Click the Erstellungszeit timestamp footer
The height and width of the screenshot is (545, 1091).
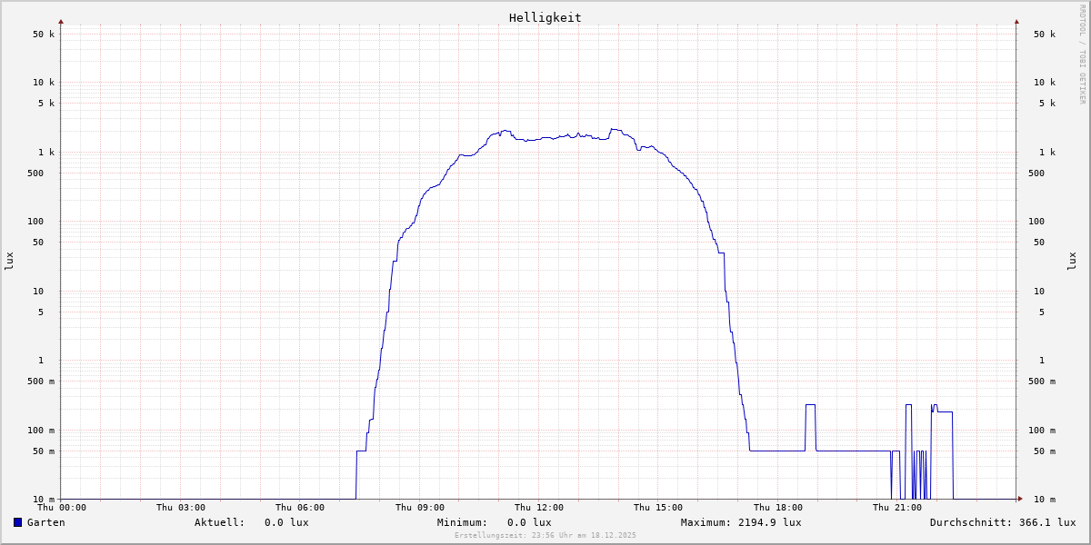click(x=545, y=535)
